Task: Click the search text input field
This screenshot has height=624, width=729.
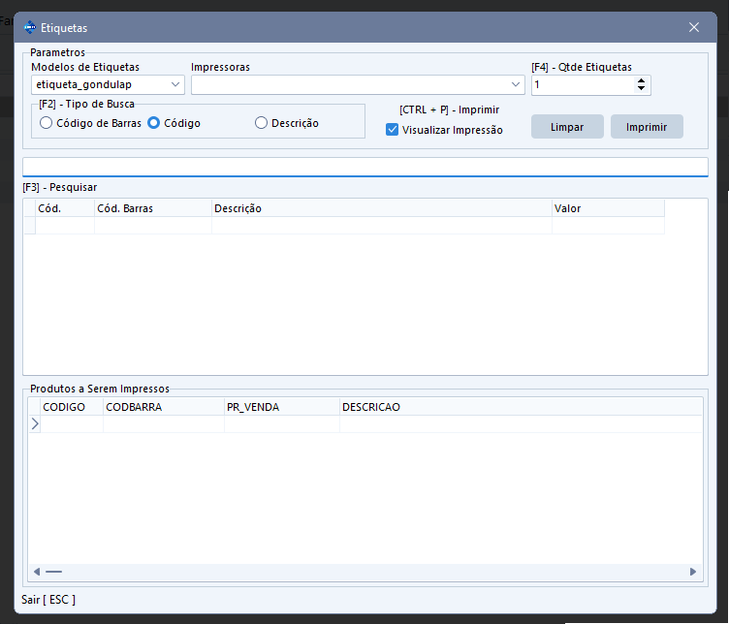Action: point(364,167)
